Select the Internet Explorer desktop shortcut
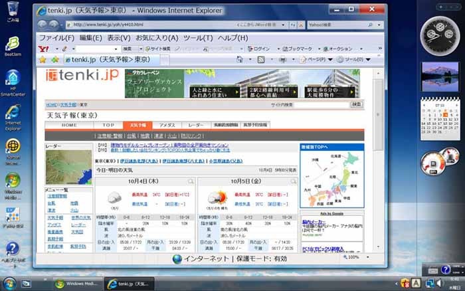This screenshot has height=291, width=465. click(13, 118)
